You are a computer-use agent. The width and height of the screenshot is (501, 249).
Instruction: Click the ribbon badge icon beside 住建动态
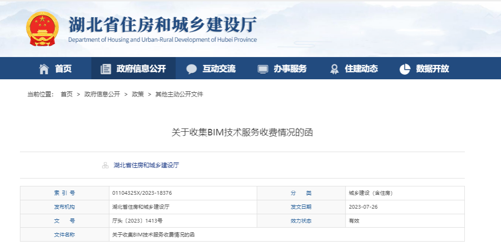click(334, 69)
